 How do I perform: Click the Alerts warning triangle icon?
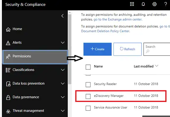point(8,43)
